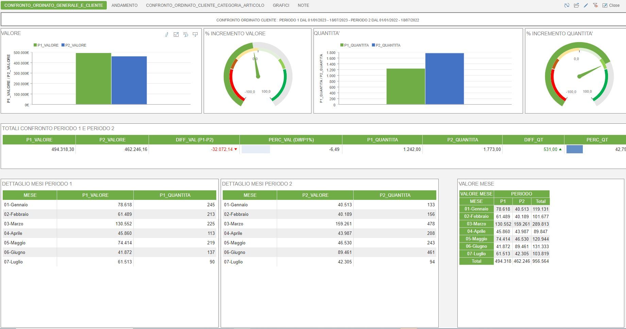The image size is (626, 329).
Task: Click the magnifier list icon in VALORE panel
Action: pos(186,35)
